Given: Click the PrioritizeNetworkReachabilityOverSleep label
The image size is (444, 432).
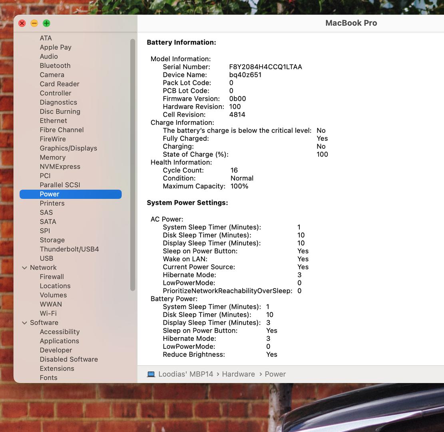Looking at the screenshot, I should click(x=228, y=291).
